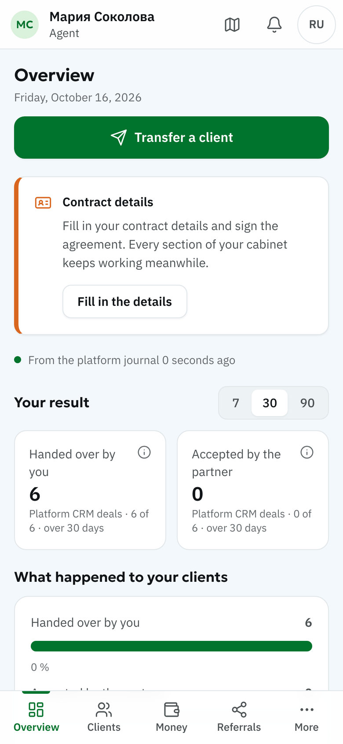
Task: Select the 30-day period
Action: [270, 403]
